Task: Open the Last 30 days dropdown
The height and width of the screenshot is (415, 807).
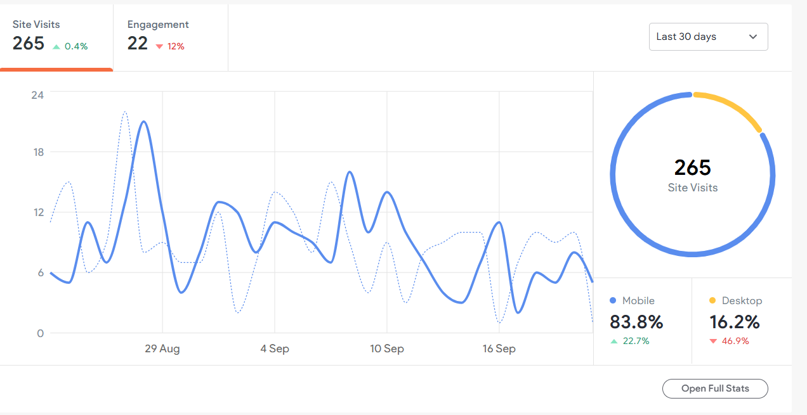Action: pyautogui.click(x=707, y=37)
